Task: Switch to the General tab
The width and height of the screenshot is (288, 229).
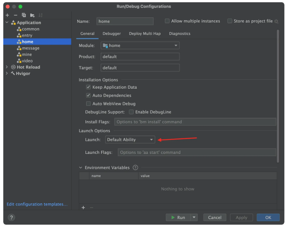Action: point(87,33)
